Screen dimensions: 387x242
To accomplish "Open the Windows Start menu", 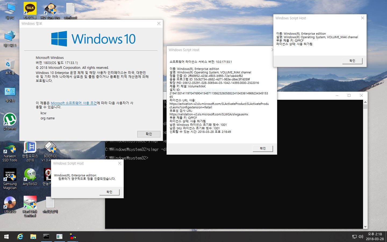I will [x=6, y=237].
